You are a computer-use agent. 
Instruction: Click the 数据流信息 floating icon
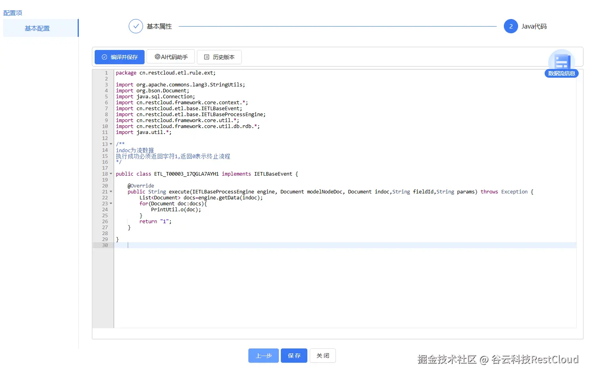coord(562,64)
